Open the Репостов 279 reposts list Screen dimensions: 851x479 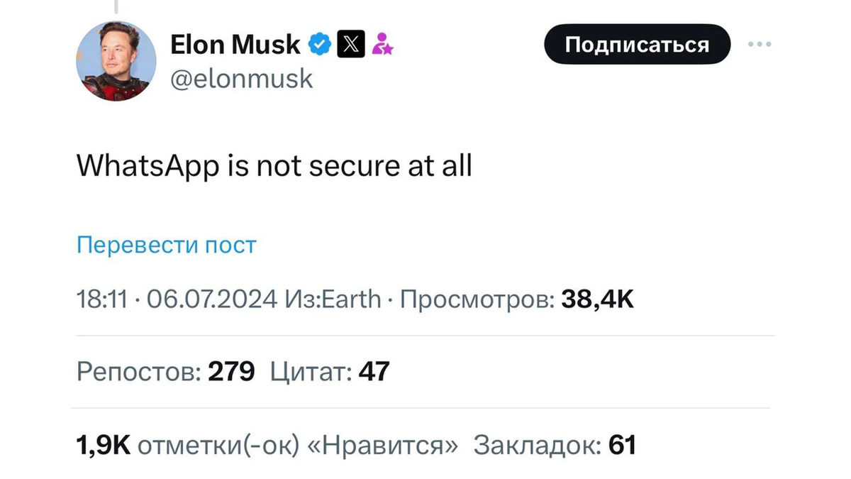(165, 371)
